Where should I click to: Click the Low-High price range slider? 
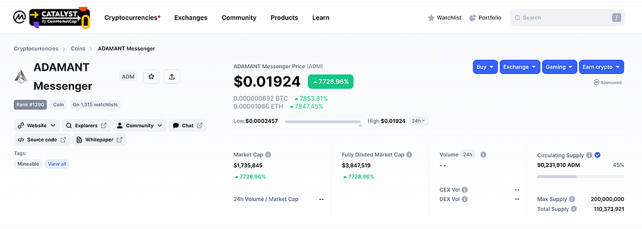tap(323, 122)
